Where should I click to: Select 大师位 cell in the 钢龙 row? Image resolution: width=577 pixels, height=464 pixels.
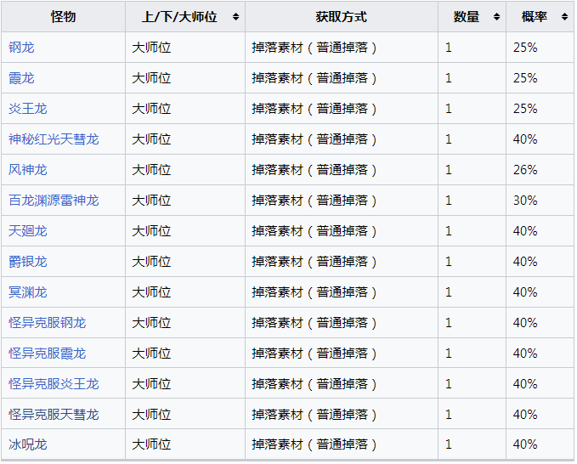click(185, 48)
